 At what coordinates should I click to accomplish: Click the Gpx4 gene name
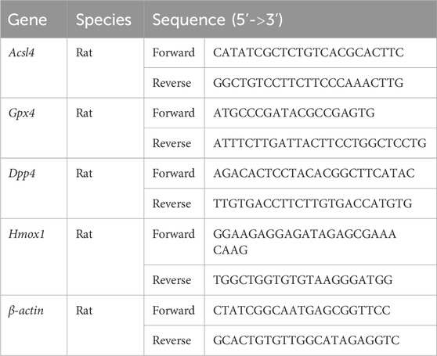[x=22, y=113]
